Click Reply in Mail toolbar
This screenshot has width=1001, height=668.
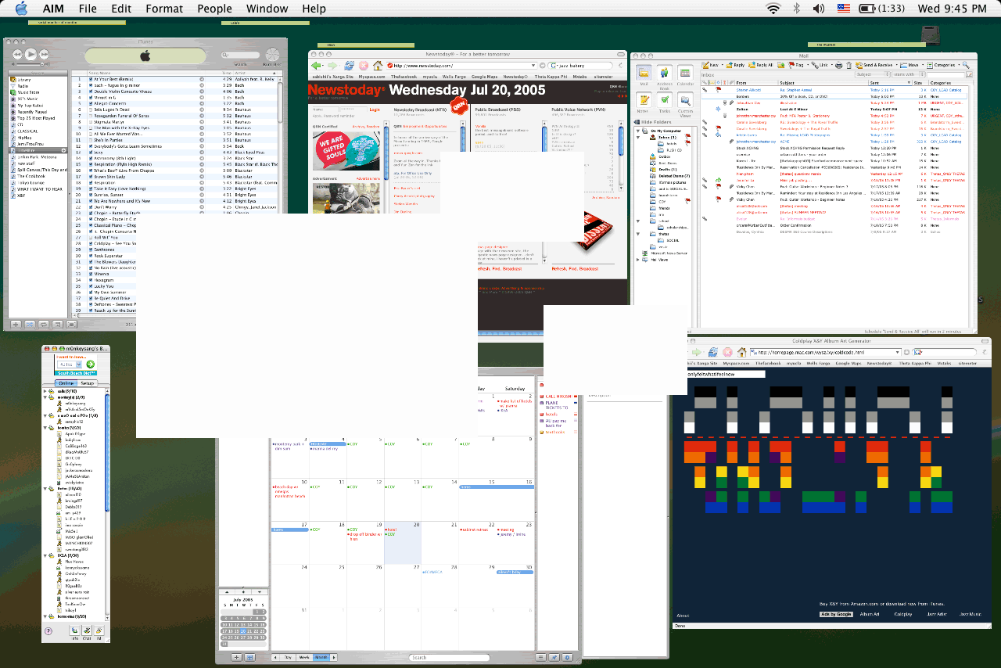coord(735,65)
